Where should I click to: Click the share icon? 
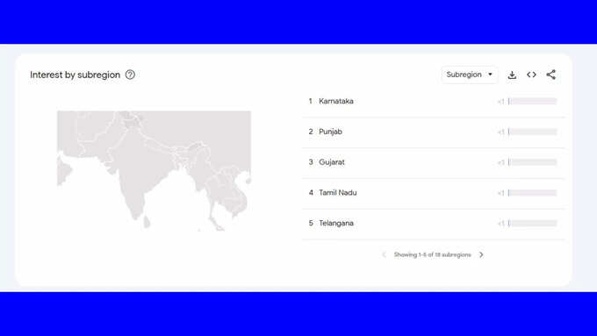click(x=551, y=75)
